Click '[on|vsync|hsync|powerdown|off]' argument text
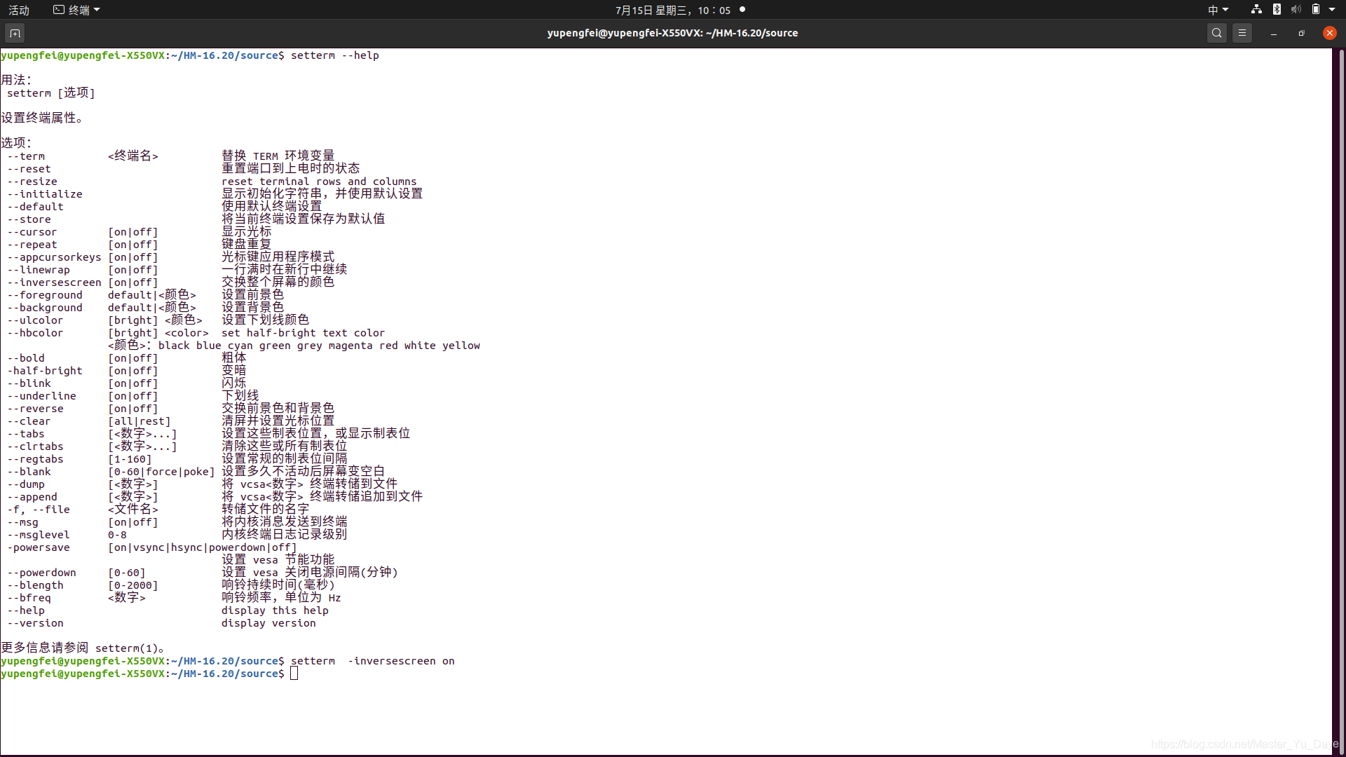This screenshot has width=1346, height=757. click(203, 547)
